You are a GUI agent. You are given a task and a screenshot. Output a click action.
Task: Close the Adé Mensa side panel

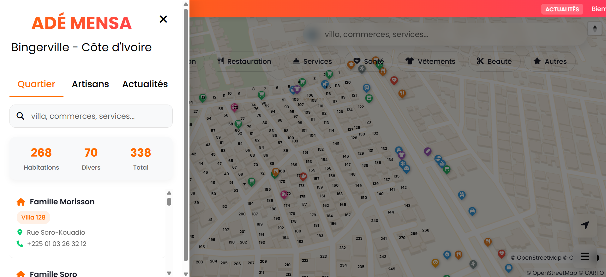click(163, 19)
